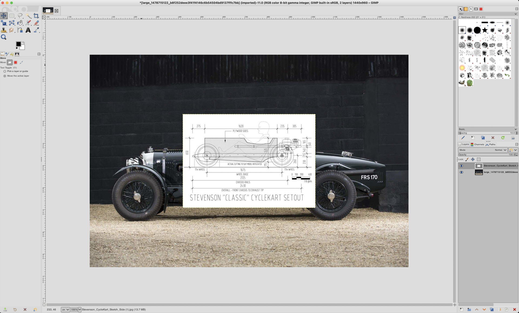This screenshot has height=313, width=519.
Task: Select the Color Picker eyedropper tool
Action: click(x=36, y=30)
